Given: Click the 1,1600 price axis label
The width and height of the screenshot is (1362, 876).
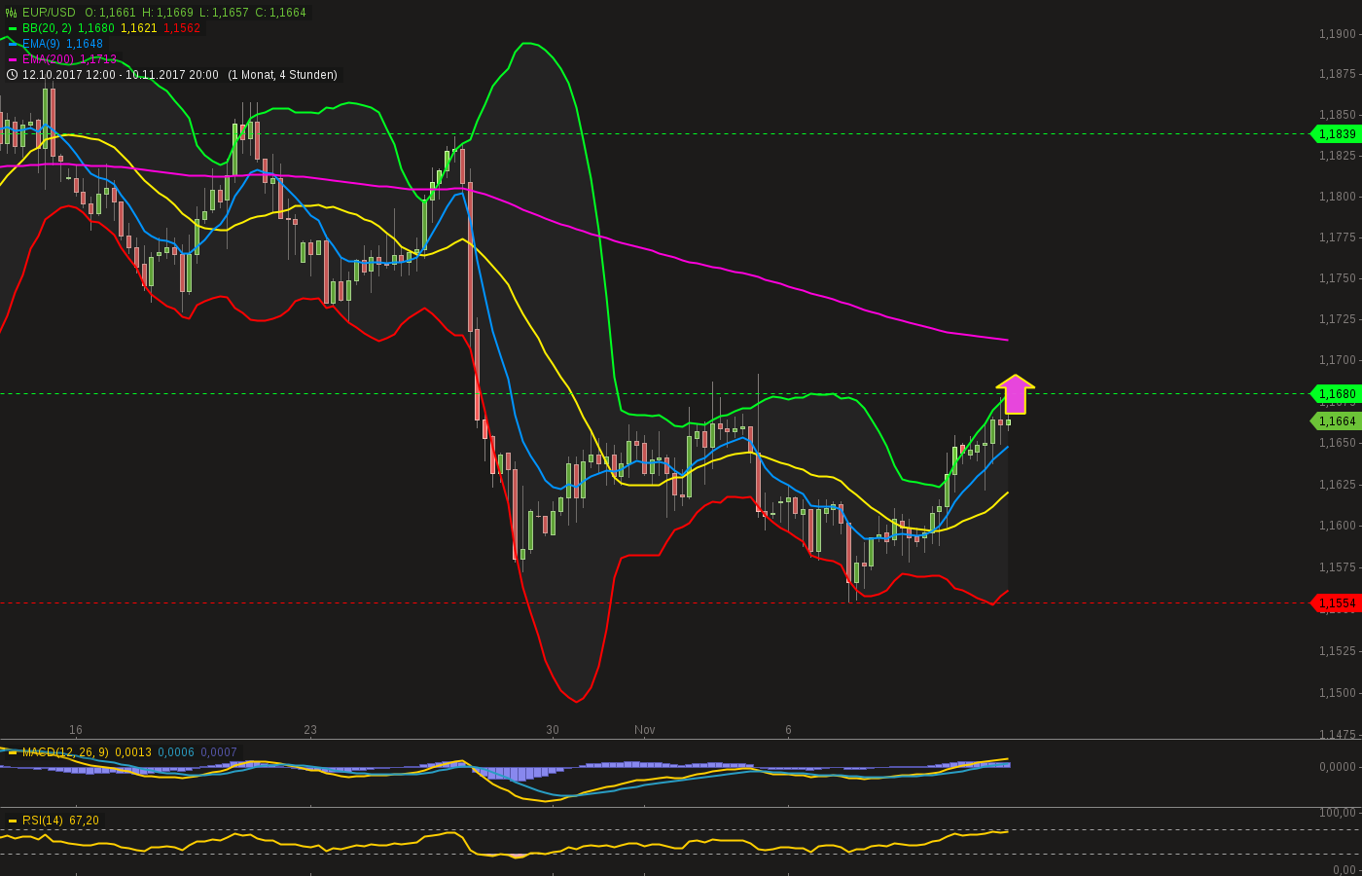Looking at the screenshot, I should [x=1338, y=526].
